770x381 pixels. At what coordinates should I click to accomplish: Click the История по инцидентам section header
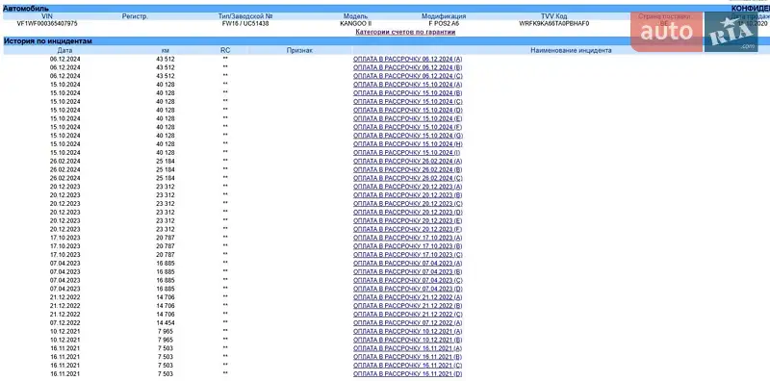pos(47,41)
